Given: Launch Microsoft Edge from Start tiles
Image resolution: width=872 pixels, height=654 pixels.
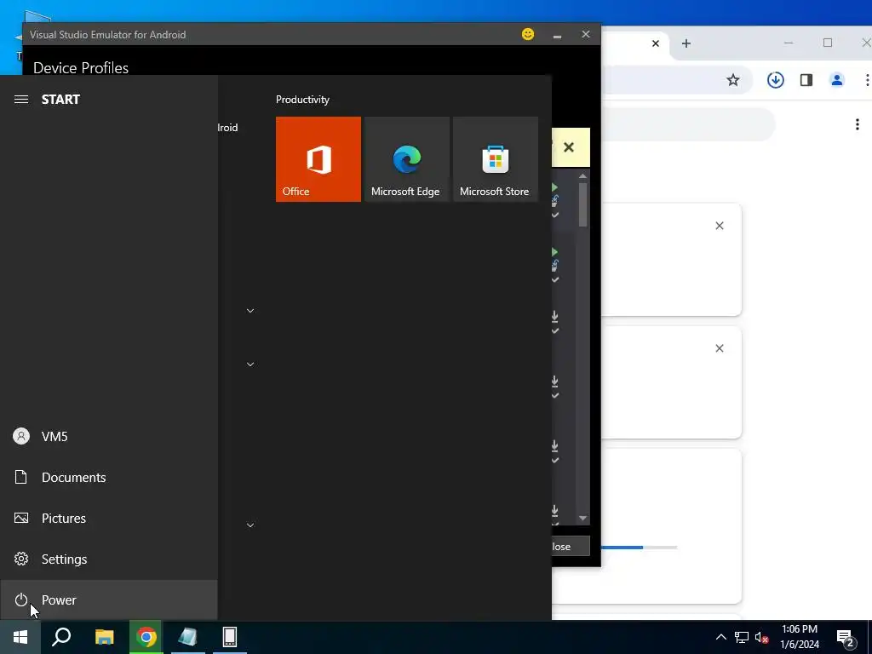Looking at the screenshot, I should [406, 159].
